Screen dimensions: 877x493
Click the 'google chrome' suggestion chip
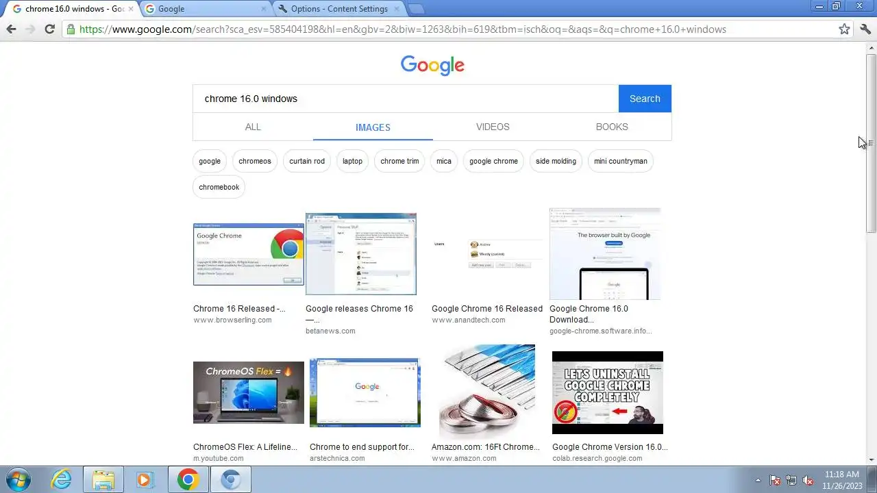[493, 161]
